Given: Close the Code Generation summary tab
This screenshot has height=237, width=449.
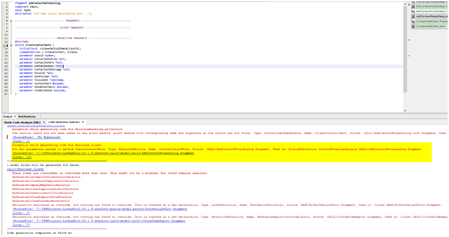Looking at the screenshot, I should coord(83,122).
